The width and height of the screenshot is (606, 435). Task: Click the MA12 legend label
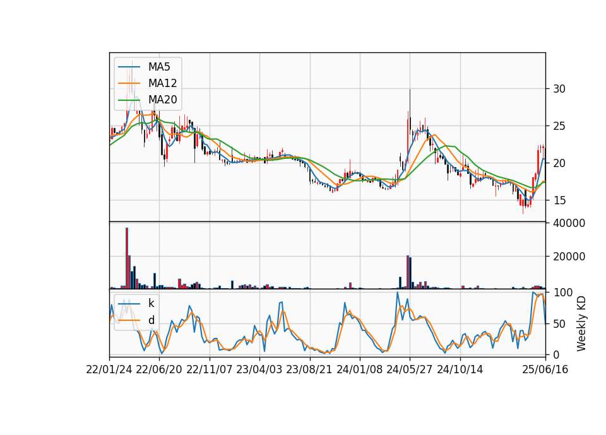(162, 83)
